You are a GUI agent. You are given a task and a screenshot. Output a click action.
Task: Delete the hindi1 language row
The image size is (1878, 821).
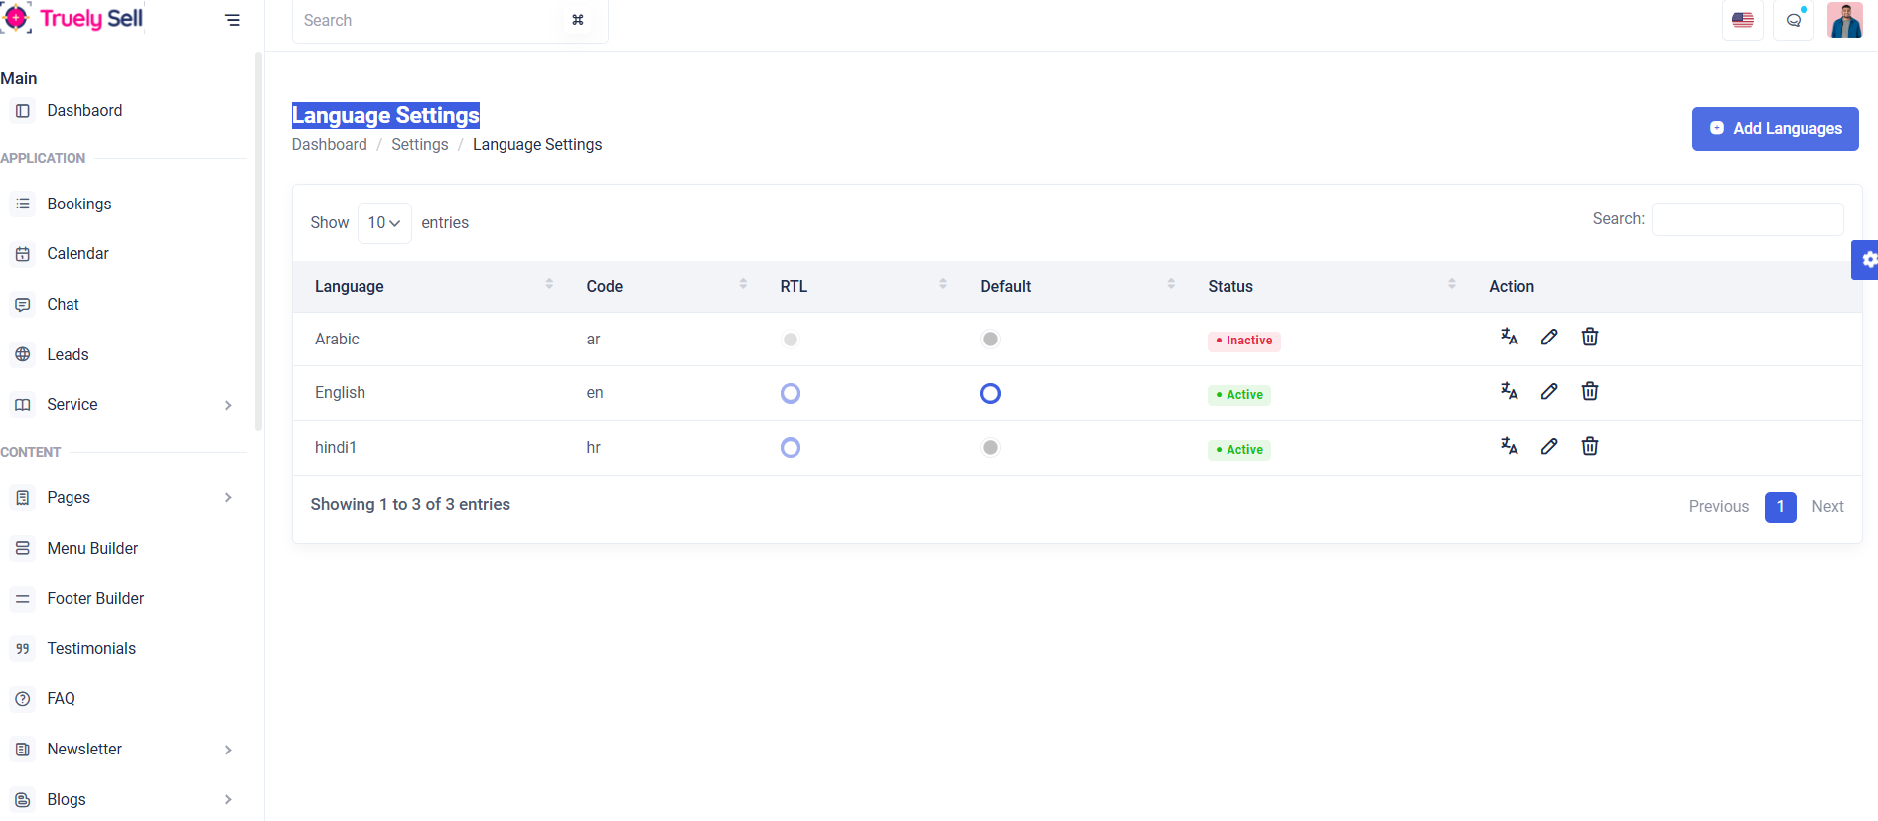point(1589,447)
